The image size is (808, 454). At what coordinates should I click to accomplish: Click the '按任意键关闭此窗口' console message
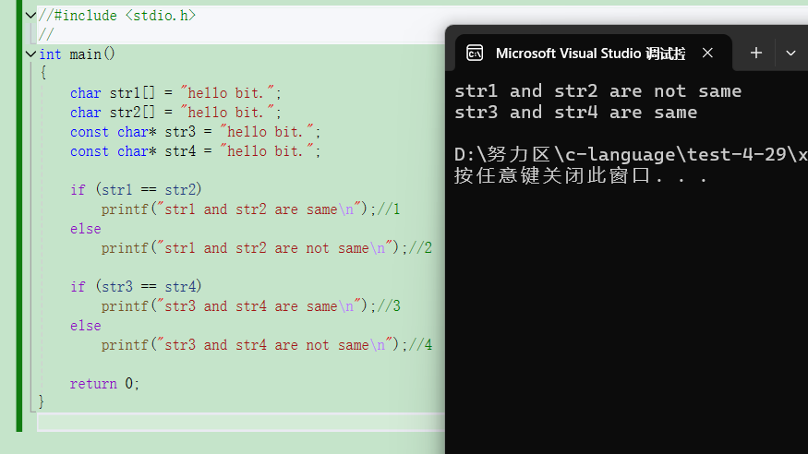[581, 176]
